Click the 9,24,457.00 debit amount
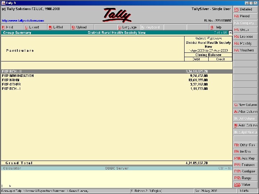Screen dimensions: 259x194 pyautogui.click(x=199, y=76)
